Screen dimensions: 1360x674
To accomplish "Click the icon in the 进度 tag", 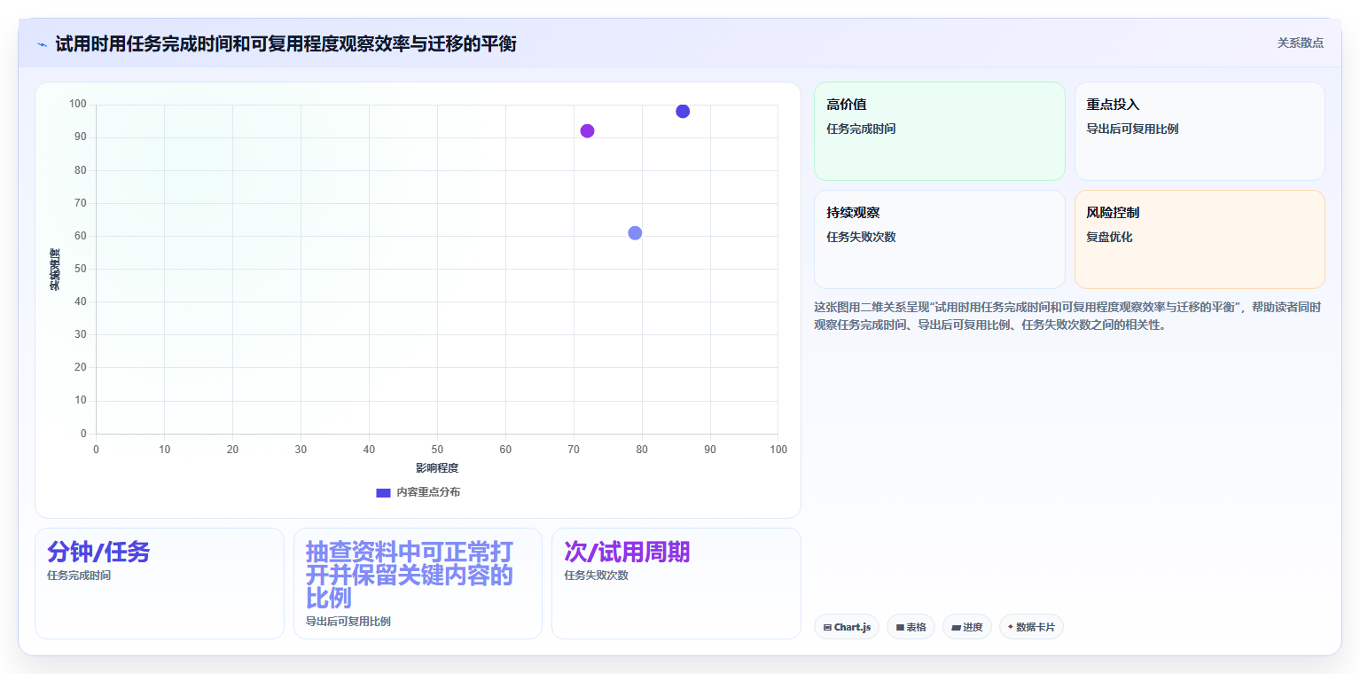I will [956, 627].
